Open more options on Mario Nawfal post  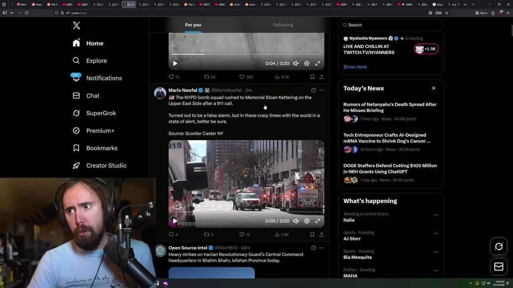(321, 90)
